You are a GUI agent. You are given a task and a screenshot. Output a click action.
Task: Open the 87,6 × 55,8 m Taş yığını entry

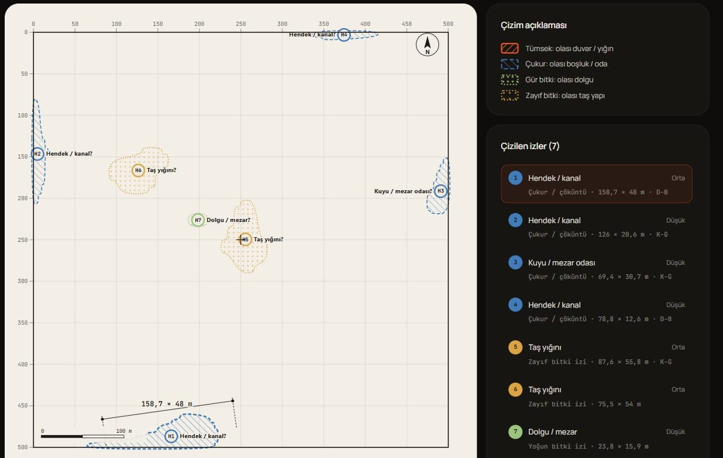pyautogui.click(x=596, y=353)
